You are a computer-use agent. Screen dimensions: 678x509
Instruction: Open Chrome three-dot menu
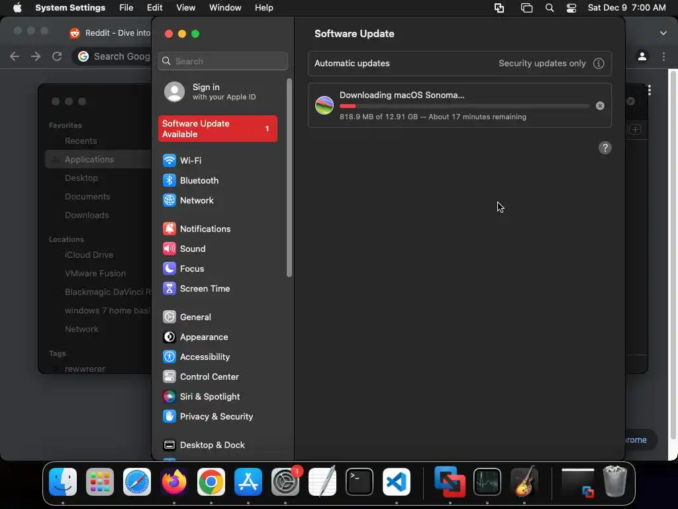(x=663, y=56)
